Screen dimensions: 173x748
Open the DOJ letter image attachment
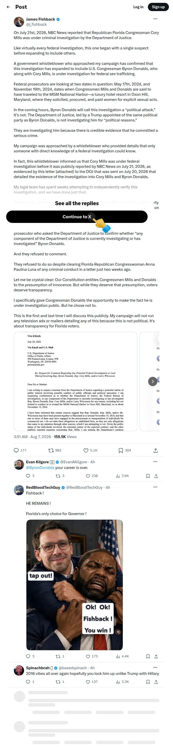point(76,381)
